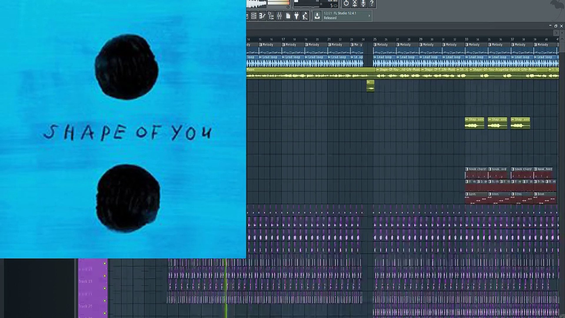Click bar 33 on the timeline ruler

[466, 39]
